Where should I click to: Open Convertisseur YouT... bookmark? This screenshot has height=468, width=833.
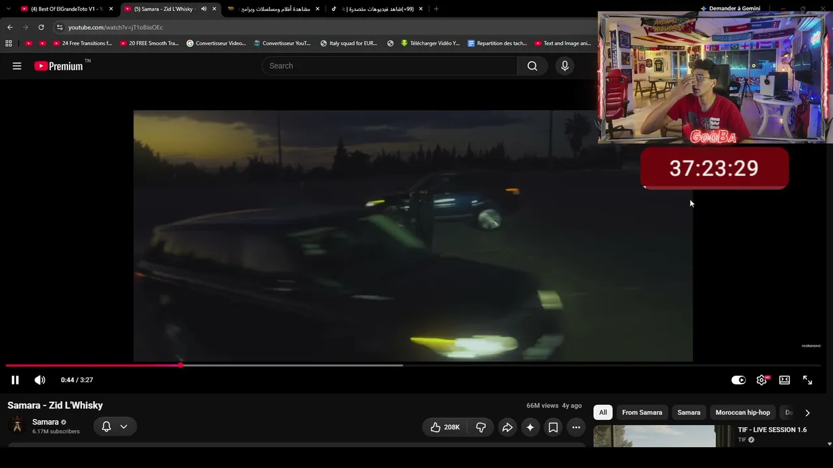pos(282,44)
